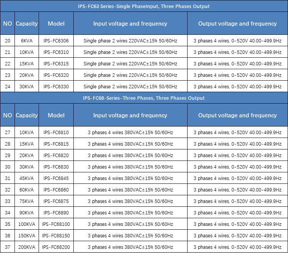The image size is (288, 253).
Task: Click row number 37
Action: tap(8, 247)
